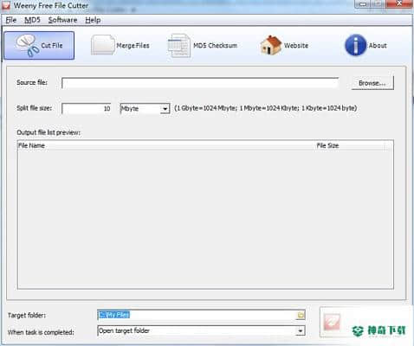
Task: Open the Help menu
Action: [93, 20]
